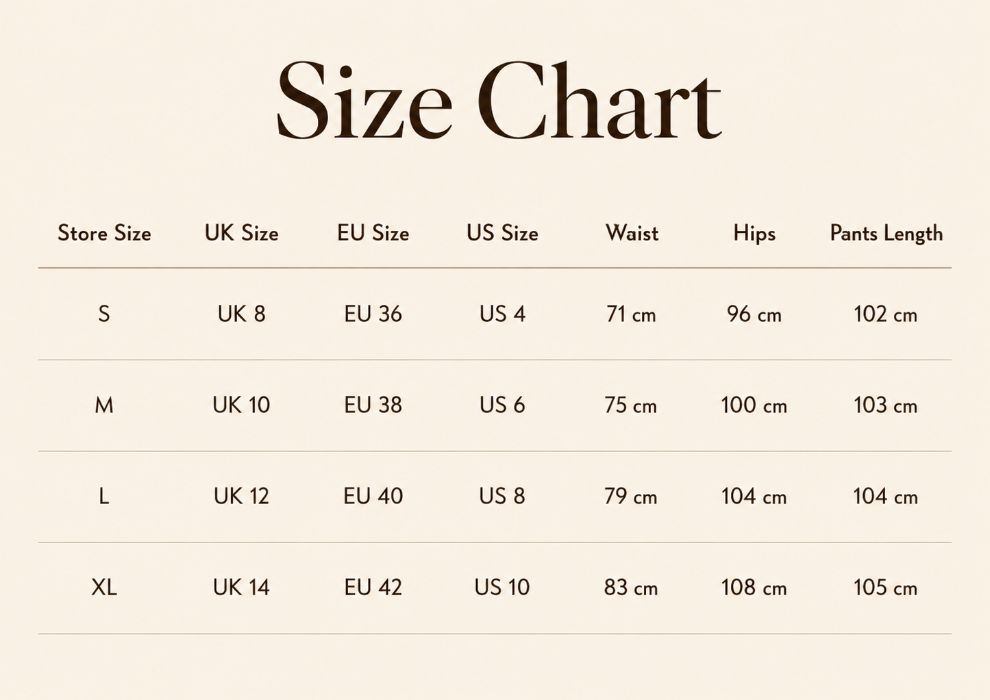Image resolution: width=990 pixels, height=700 pixels.
Task: Click the 79 cm waist value
Action: pos(631,496)
